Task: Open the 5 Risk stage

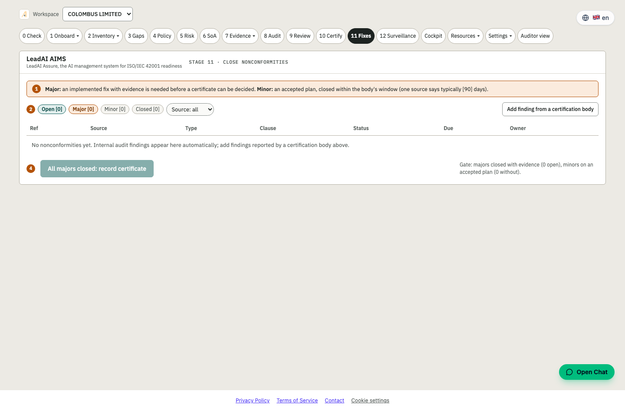Action: 187,36
